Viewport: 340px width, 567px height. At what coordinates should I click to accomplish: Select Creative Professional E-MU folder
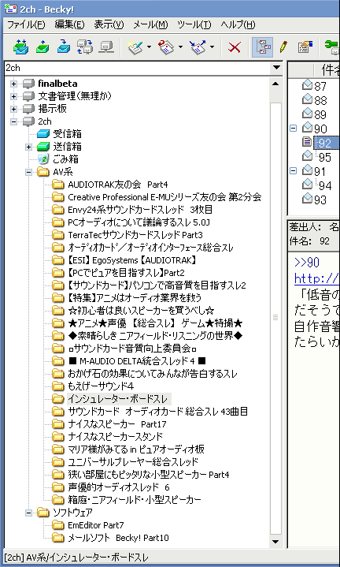164,197
